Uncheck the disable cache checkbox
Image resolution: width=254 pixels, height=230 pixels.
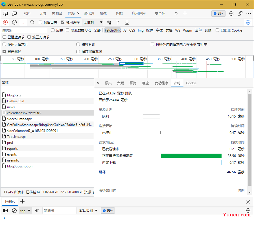(x=63, y=22)
